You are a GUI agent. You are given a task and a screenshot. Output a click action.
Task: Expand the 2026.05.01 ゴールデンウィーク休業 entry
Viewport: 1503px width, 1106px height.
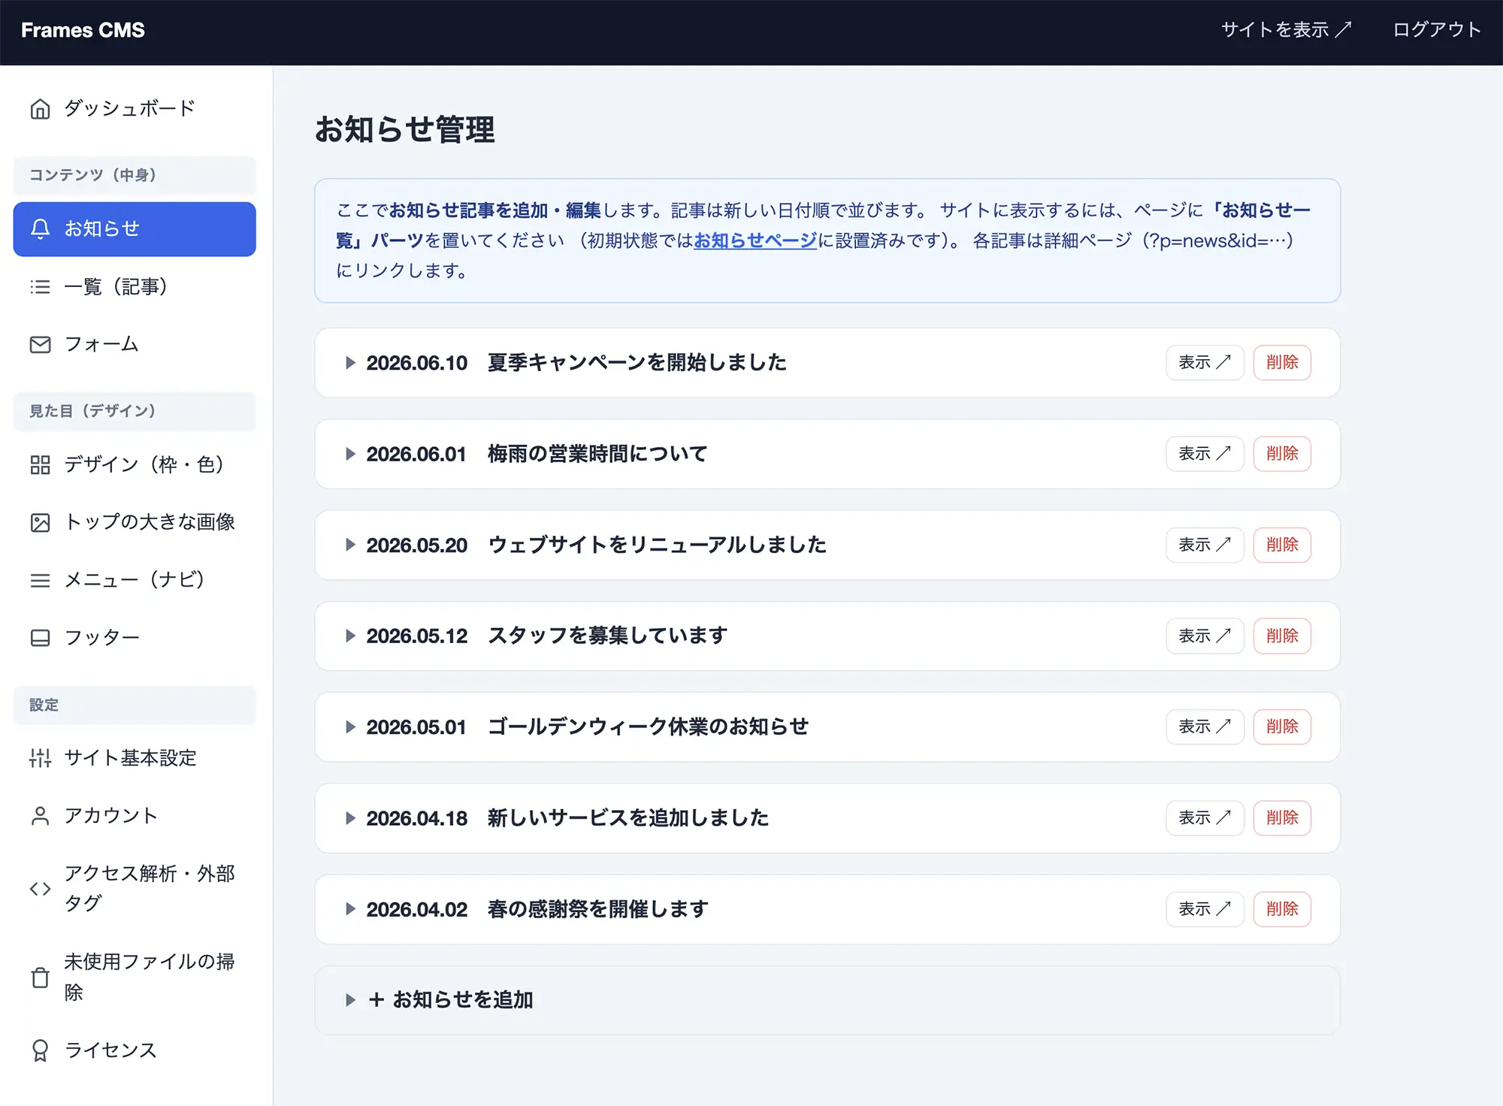point(350,727)
